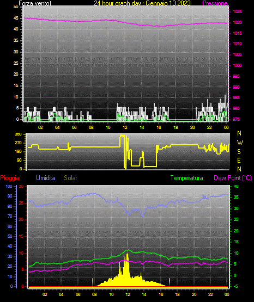Click the 1020 pressure axis value
254x302 pixels.
237,22
